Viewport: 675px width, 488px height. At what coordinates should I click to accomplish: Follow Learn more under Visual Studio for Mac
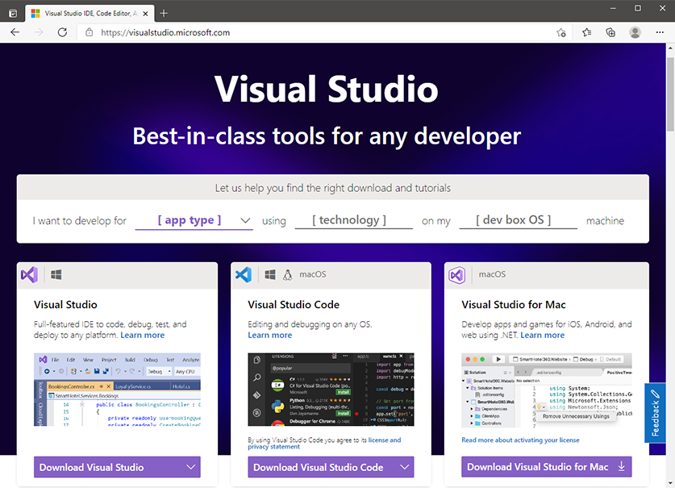543,335
